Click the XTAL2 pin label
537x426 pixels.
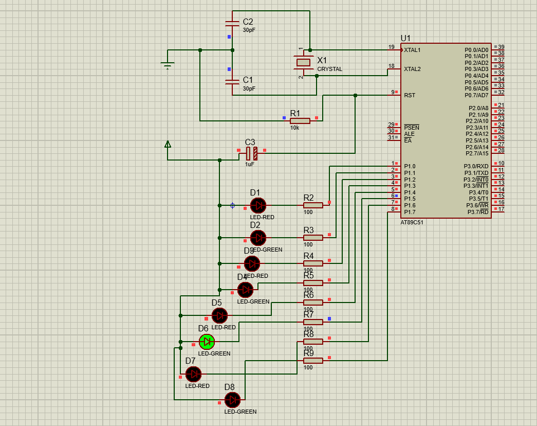click(412, 69)
